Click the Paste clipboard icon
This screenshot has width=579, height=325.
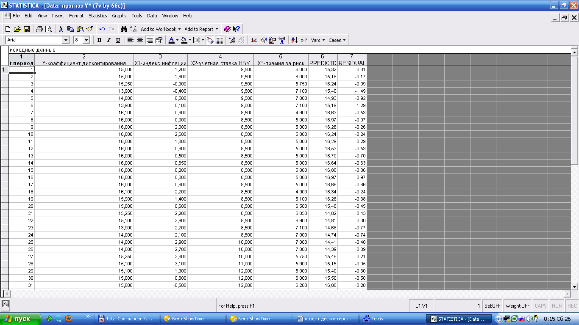pos(80,29)
